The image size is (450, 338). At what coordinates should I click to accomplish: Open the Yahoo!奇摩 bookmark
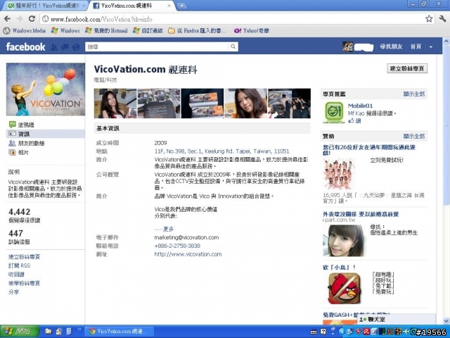(x=252, y=30)
